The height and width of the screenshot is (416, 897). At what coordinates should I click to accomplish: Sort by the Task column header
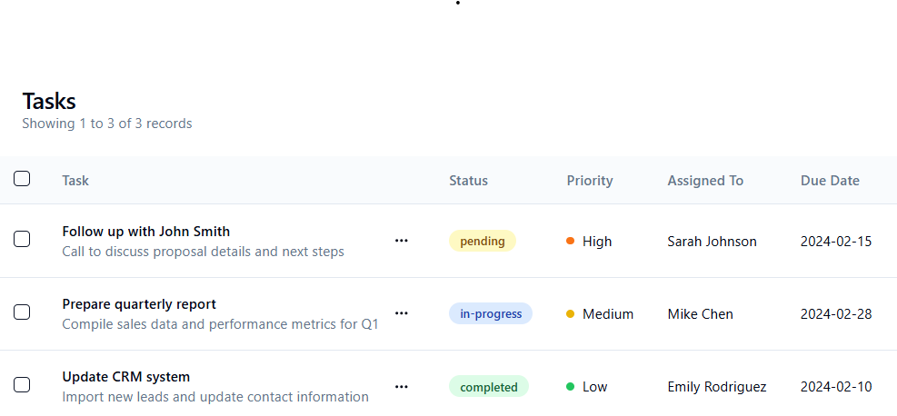tap(75, 181)
